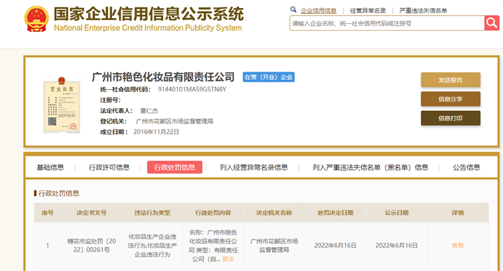Select 经营异常名录 search category
The height and width of the screenshot is (271, 503).
pos(368,11)
